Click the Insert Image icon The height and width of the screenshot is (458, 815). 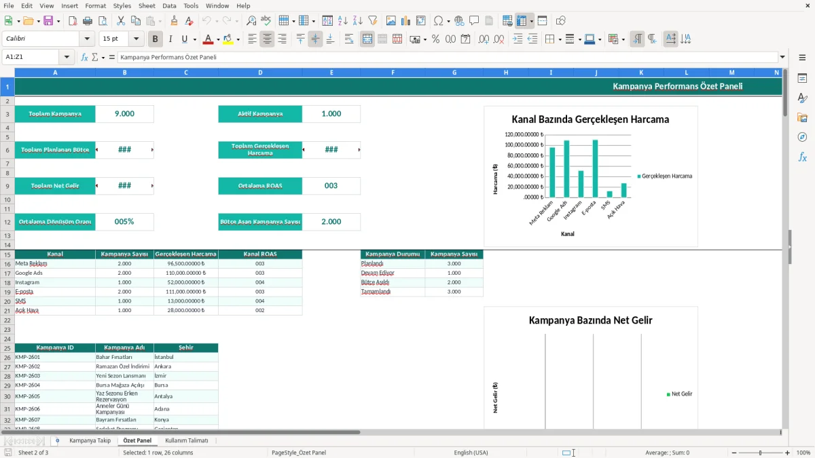pos(391,21)
